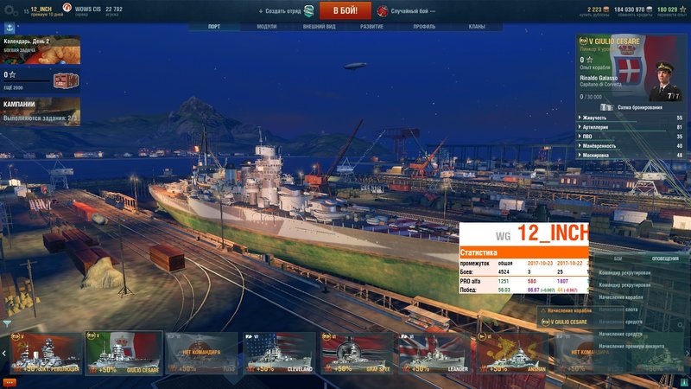This screenshot has height=389, width=691.
Task: Click the ship experience star icon
Action: pos(590,60)
